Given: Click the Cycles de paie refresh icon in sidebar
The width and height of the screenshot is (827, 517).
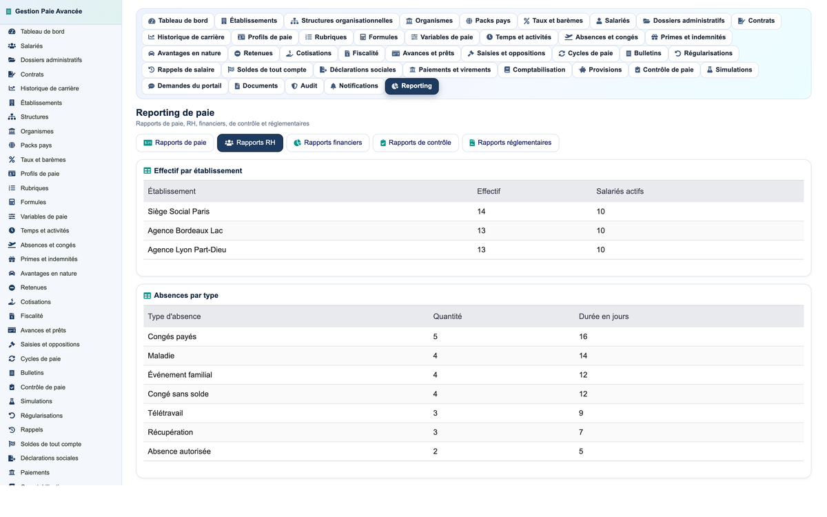Looking at the screenshot, I should click(x=12, y=358).
